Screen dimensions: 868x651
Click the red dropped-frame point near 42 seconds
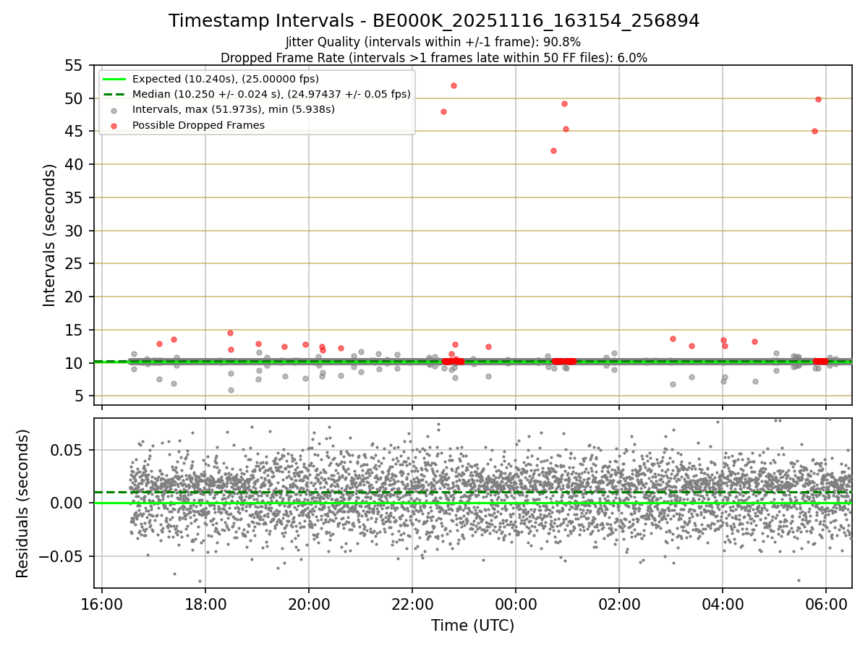click(553, 150)
